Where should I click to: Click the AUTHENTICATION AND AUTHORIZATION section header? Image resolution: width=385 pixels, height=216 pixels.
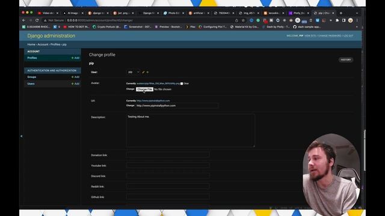tap(52, 71)
